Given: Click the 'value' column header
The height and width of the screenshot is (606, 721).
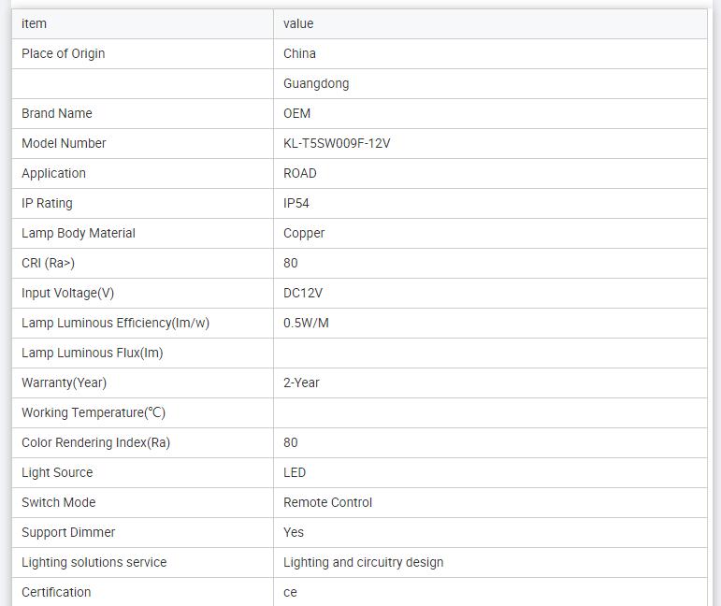Looking at the screenshot, I should [298, 23].
